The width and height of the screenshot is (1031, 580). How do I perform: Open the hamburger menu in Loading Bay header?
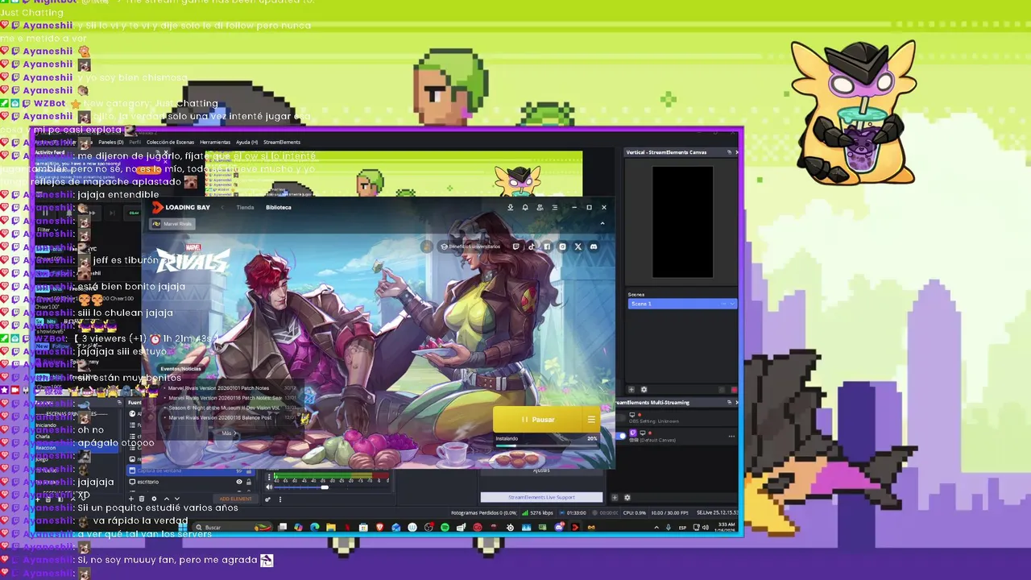click(x=554, y=207)
